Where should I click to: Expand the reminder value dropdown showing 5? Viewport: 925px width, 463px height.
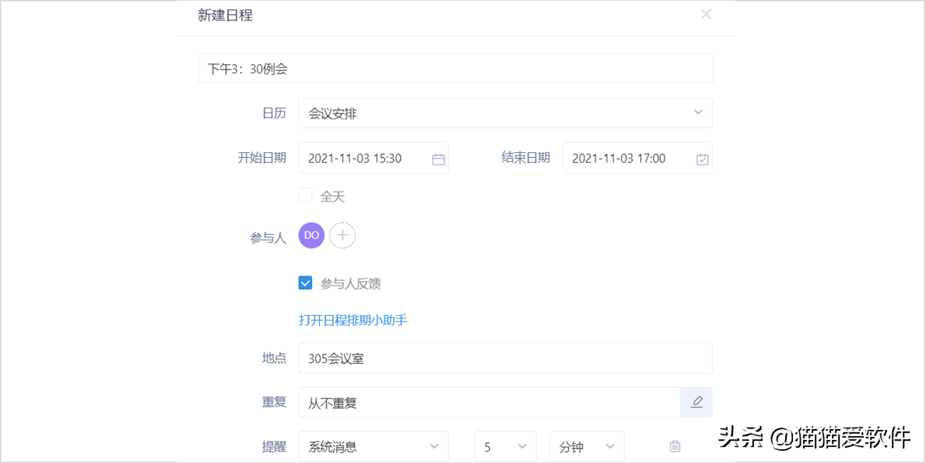(x=505, y=446)
